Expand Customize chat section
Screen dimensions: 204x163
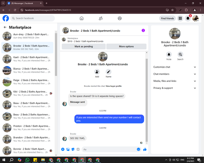(x=175, y=67)
